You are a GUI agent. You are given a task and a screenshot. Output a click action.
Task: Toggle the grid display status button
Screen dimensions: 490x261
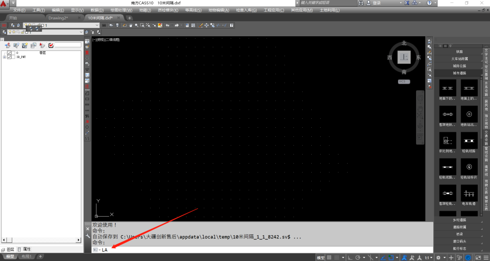pos(329,257)
